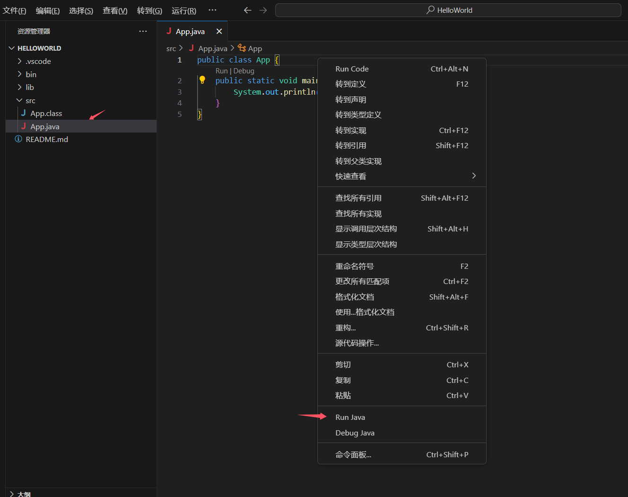The image size is (628, 497).
Task: Collapse the HELLOWORLD project root
Action: click(x=39, y=48)
